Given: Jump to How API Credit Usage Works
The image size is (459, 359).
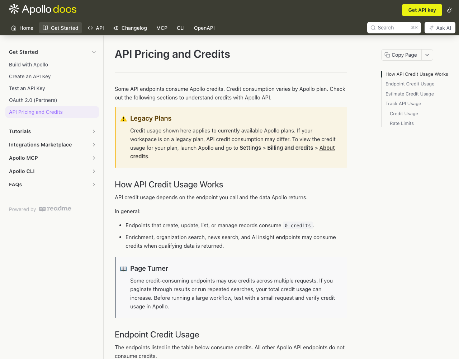Looking at the screenshot, I should (x=417, y=74).
